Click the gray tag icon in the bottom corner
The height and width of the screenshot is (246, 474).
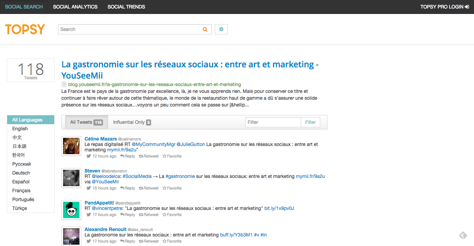[x=463, y=235]
